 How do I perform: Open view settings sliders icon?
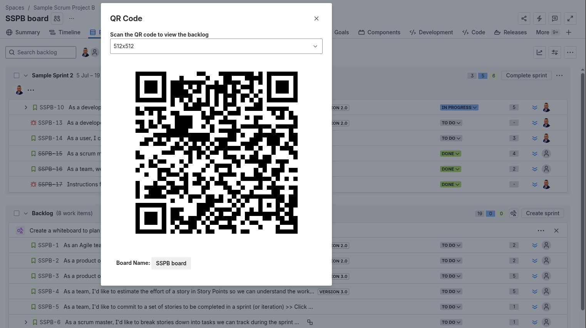[555, 52]
